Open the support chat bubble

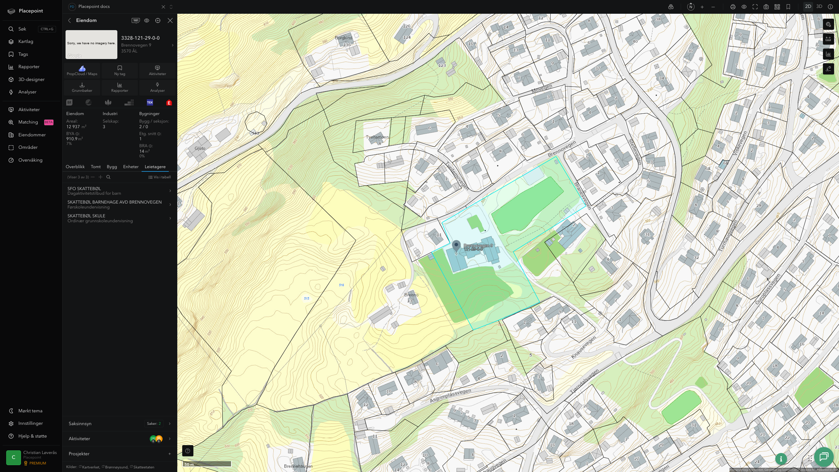point(824,457)
